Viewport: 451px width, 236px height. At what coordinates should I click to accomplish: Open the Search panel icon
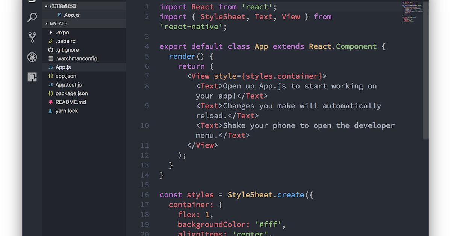[x=32, y=17]
